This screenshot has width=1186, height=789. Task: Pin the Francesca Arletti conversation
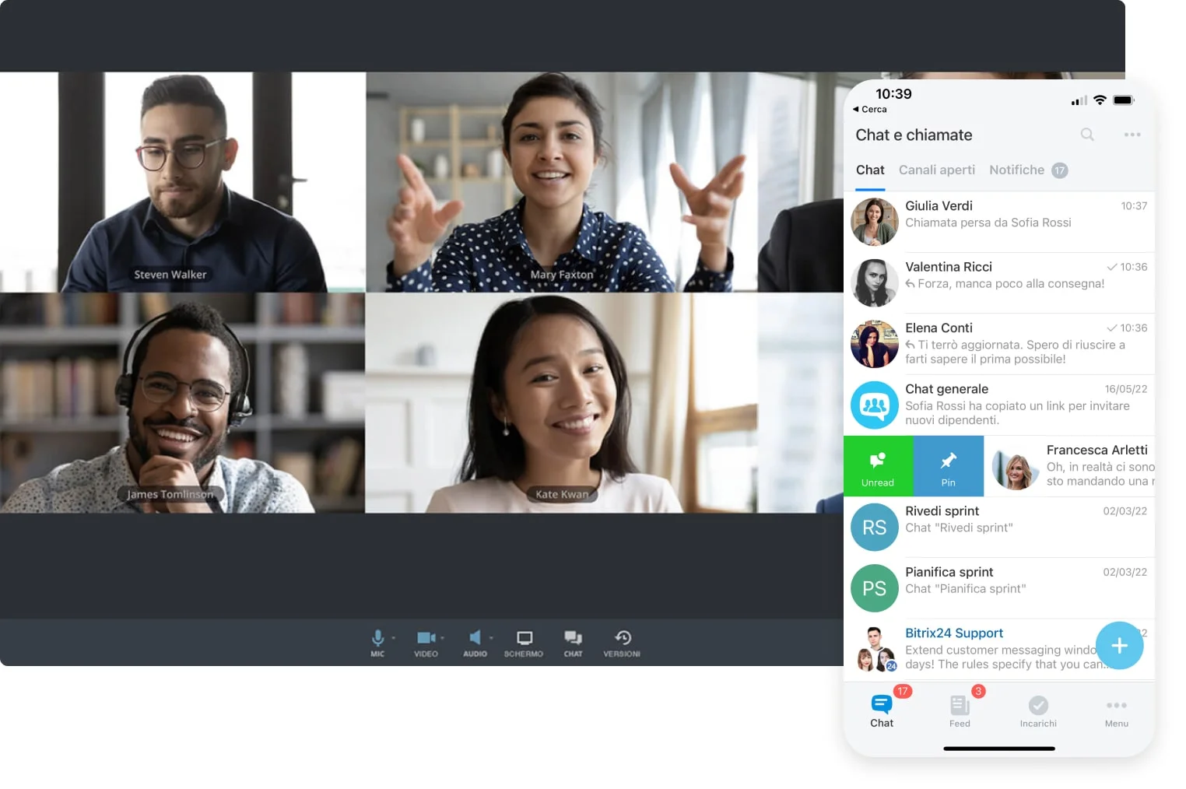[948, 466]
